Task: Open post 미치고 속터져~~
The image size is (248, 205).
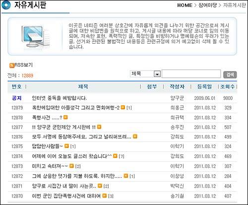Action: [x=50, y=166]
